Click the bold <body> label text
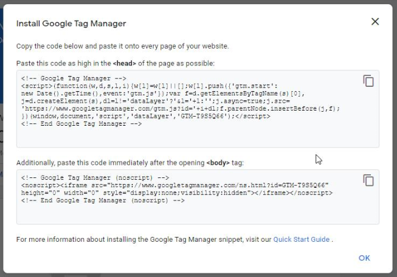 216,163
